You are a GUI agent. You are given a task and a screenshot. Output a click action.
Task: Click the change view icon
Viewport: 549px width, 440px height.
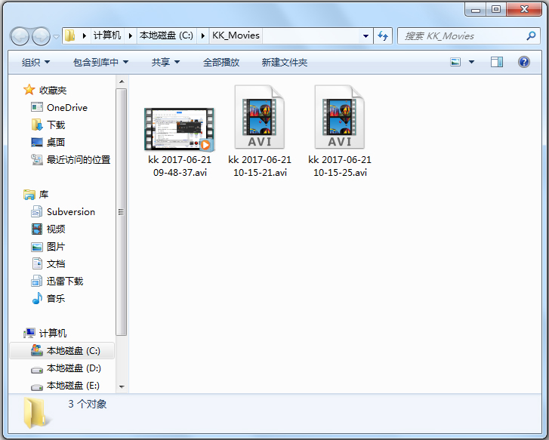click(x=456, y=62)
